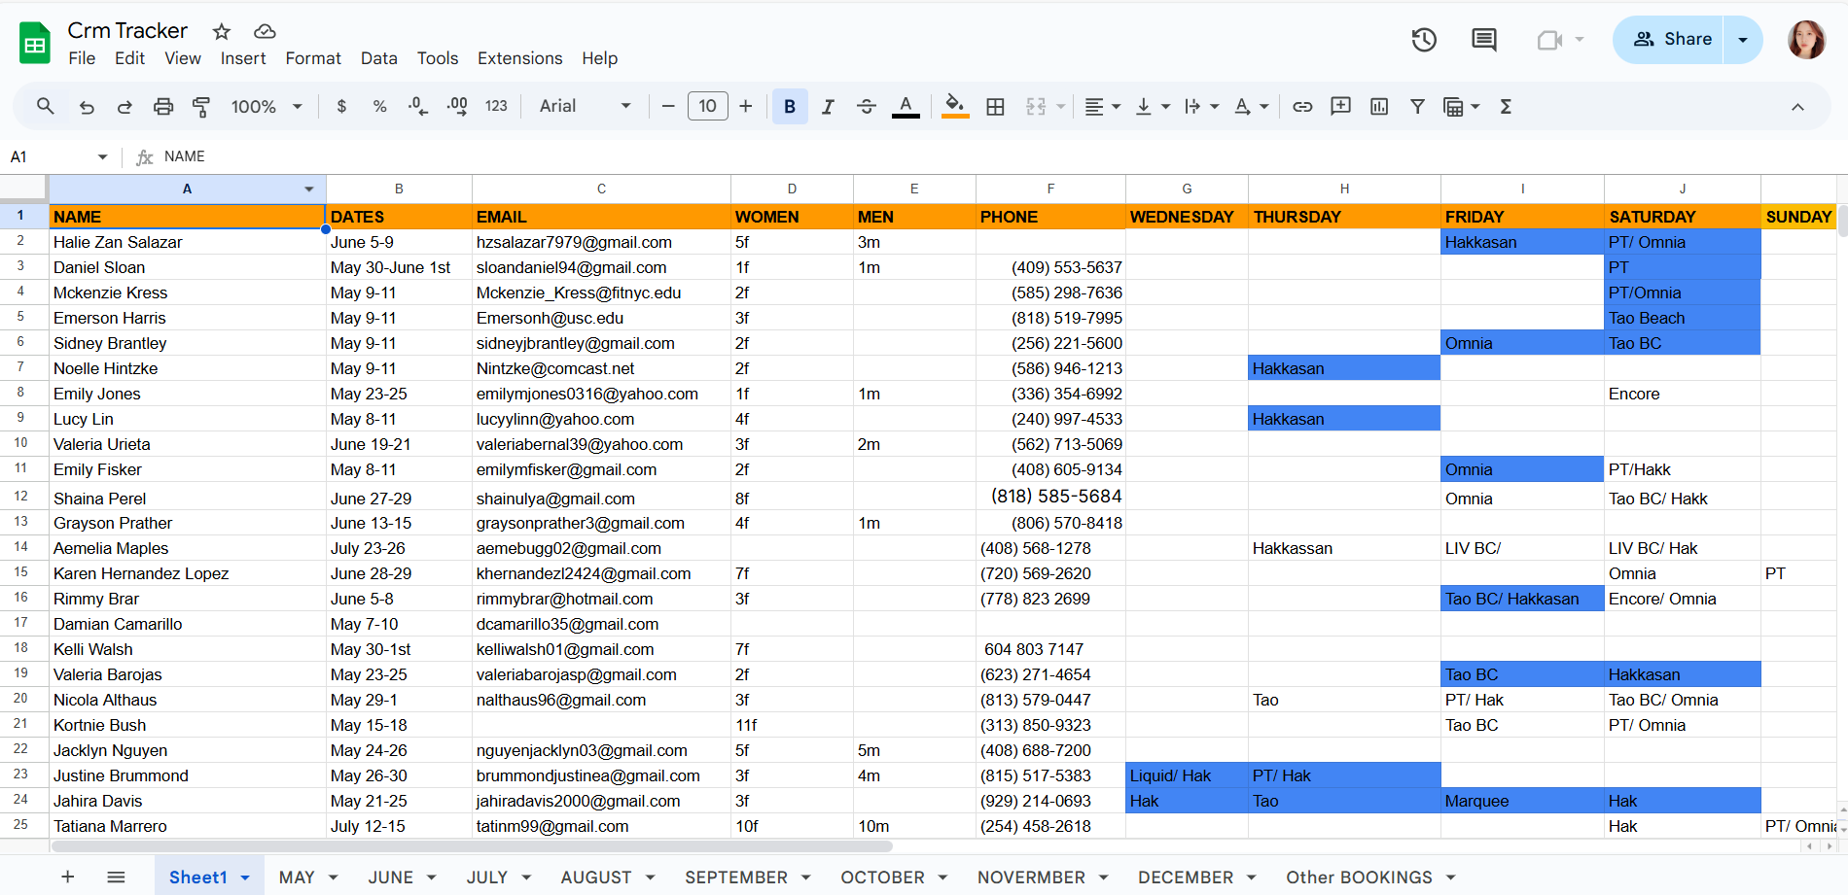The width and height of the screenshot is (1848, 895).
Task: Open the Extensions menu
Action: (519, 58)
